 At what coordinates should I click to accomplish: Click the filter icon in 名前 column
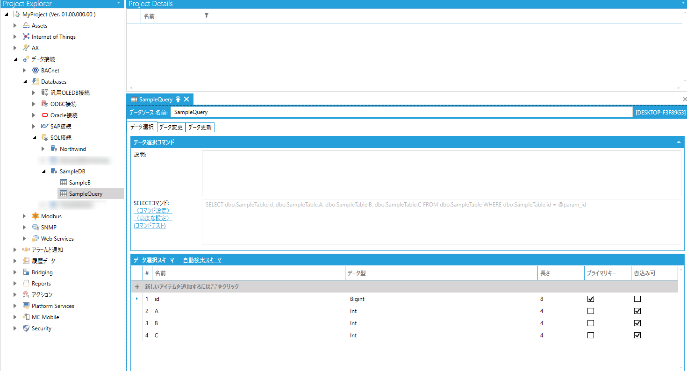tap(207, 16)
